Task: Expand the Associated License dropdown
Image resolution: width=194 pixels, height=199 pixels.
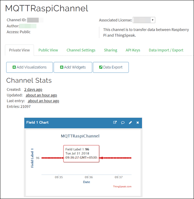Action: click(x=153, y=20)
